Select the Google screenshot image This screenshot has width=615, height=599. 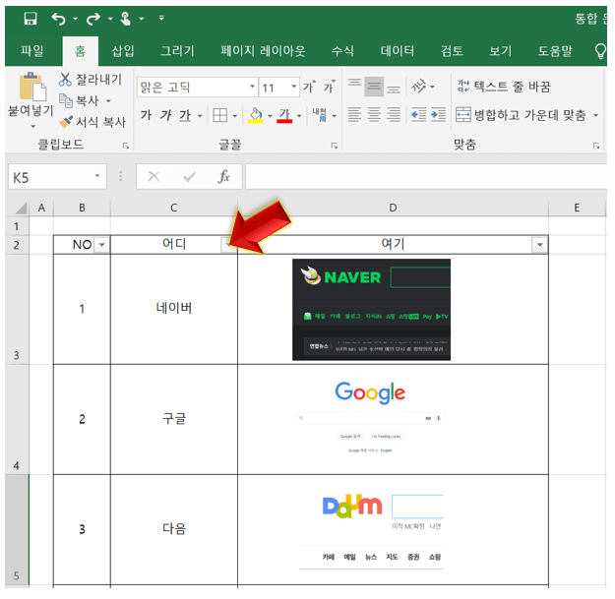[x=371, y=417]
